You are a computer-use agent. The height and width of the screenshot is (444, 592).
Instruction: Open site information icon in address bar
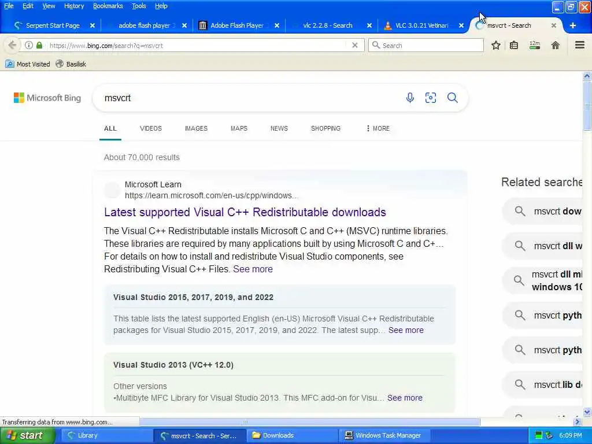point(29,45)
